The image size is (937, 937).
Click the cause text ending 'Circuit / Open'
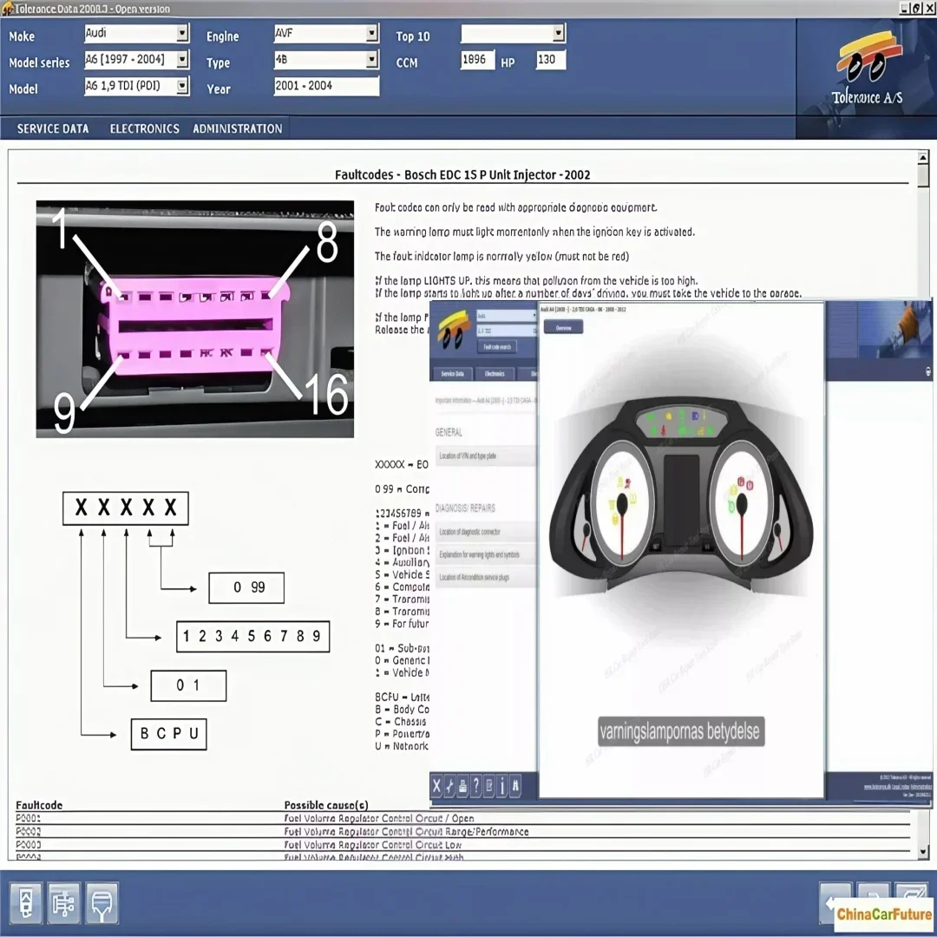(379, 818)
